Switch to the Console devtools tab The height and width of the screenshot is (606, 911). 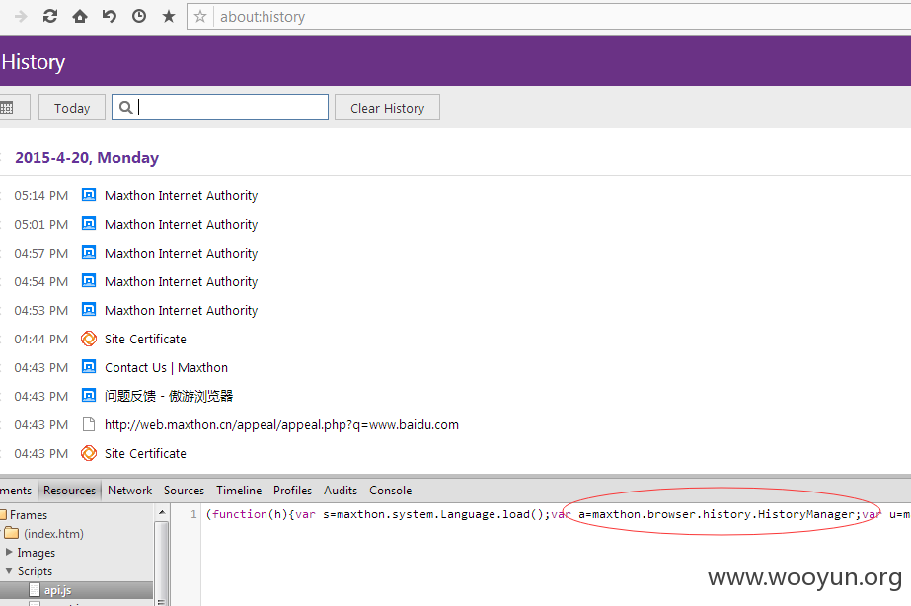[391, 491]
